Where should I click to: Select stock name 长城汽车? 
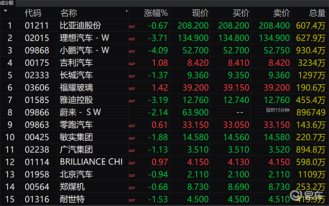(76, 75)
